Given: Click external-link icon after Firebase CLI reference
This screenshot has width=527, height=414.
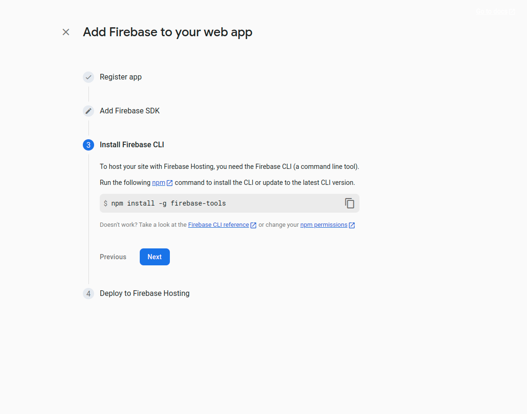Looking at the screenshot, I should pos(253,225).
